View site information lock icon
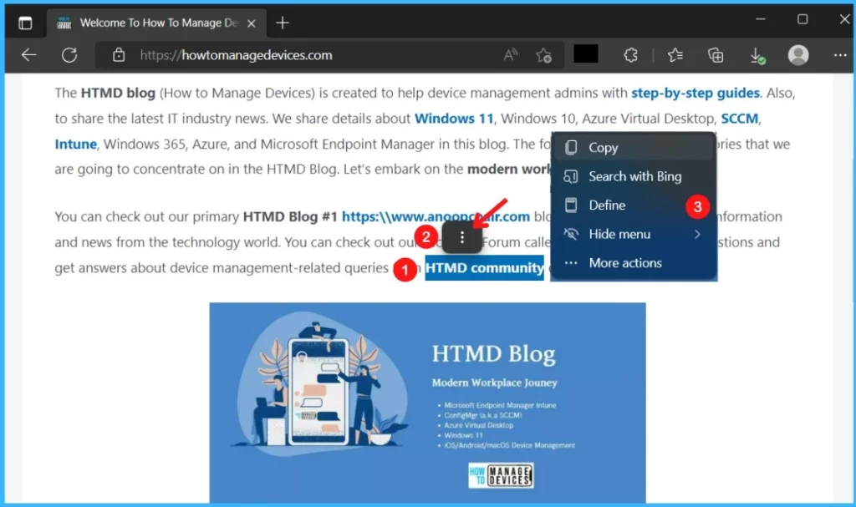The height and width of the screenshot is (507, 856). click(x=119, y=55)
